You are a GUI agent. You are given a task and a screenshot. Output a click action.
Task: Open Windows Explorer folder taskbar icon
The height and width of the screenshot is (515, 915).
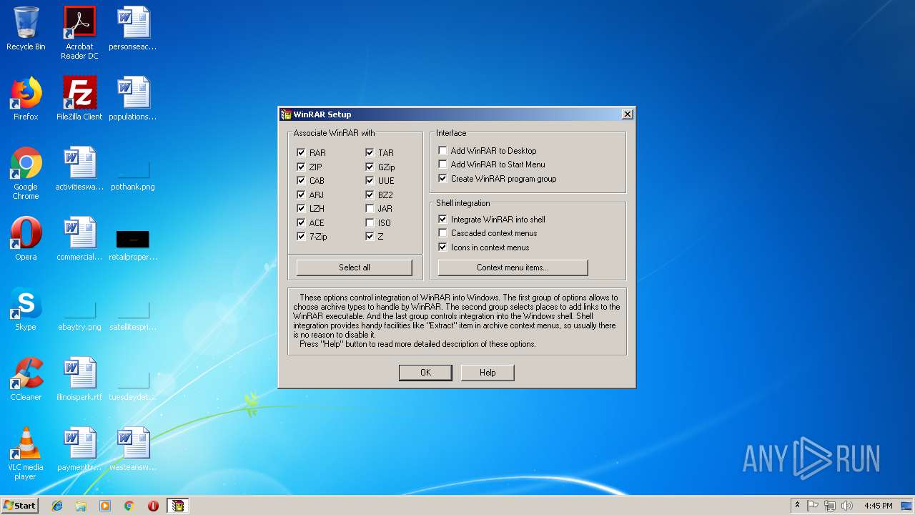click(x=81, y=506)
